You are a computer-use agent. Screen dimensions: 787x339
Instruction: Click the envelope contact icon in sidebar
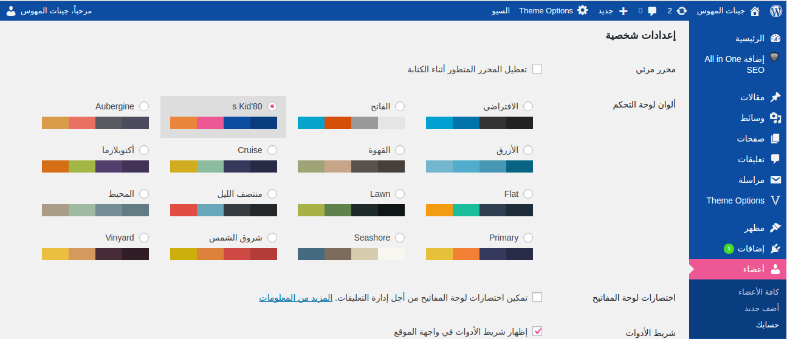[775, 180]
